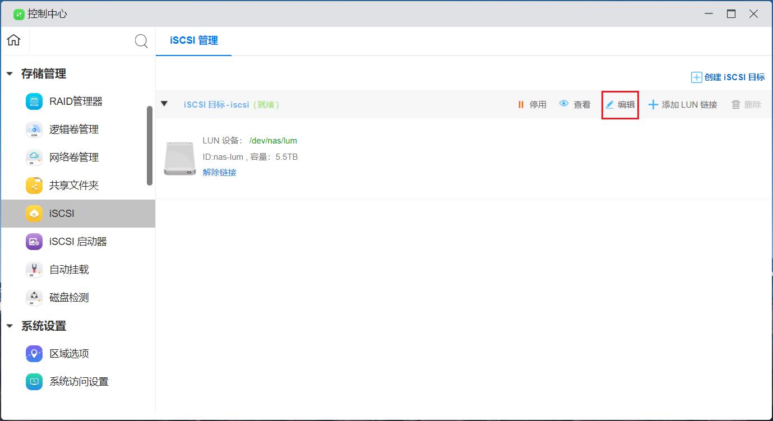The image size is (773, 421).
Task: Collapse the 存储管理 section
Action: tap(10, 73)
